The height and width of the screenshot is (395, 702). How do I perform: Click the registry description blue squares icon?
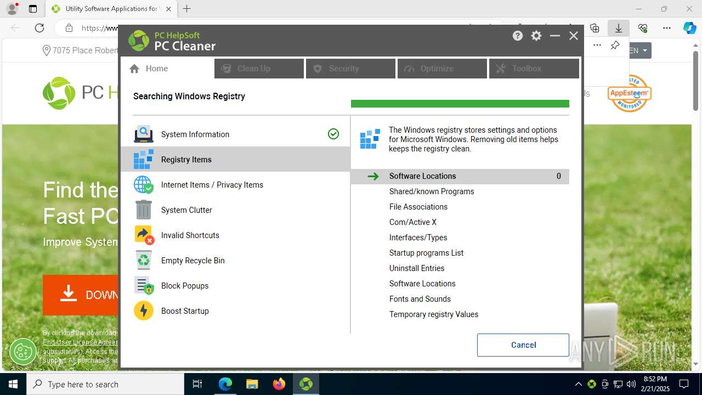pyautogui.click(x=370, y=139)
